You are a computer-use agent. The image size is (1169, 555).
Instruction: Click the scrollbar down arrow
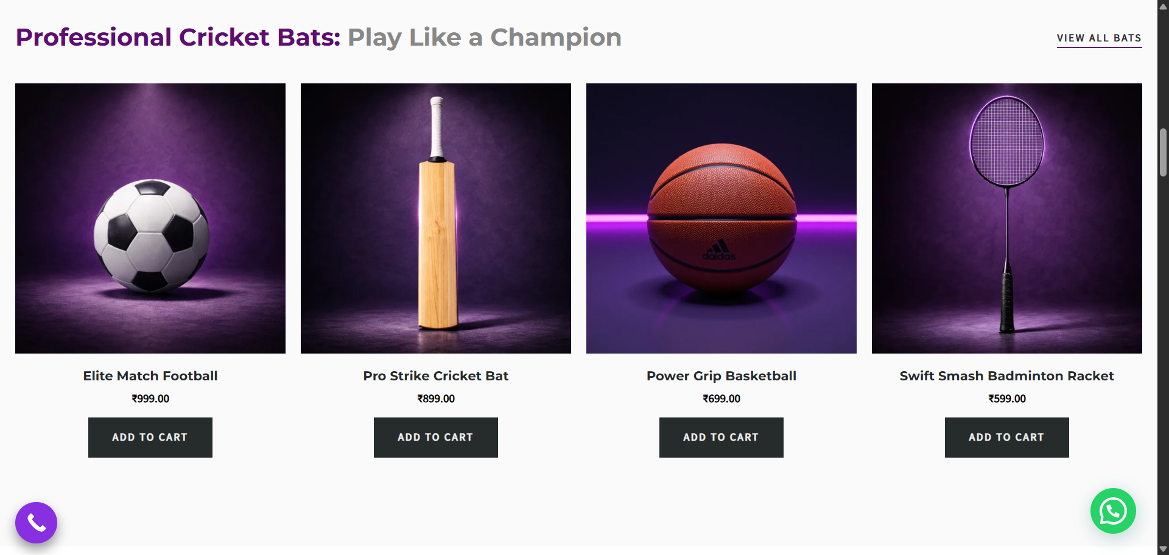[1163, 548]
